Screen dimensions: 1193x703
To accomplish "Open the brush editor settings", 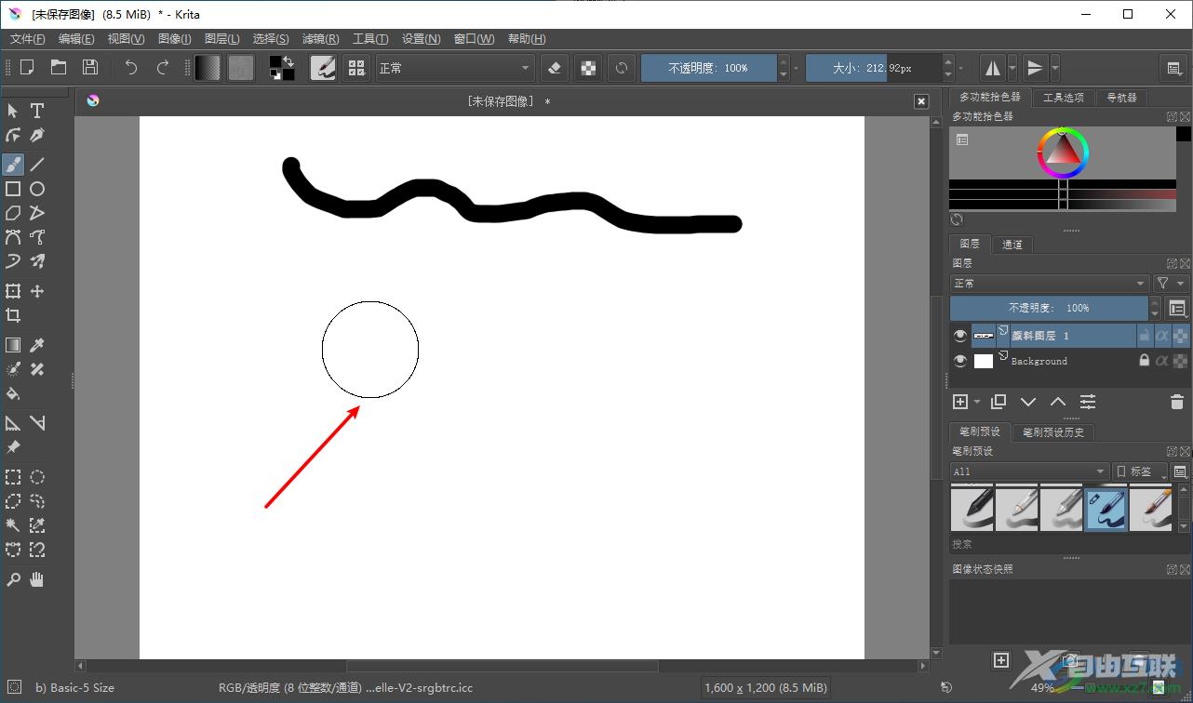I will tap(323, 68).
